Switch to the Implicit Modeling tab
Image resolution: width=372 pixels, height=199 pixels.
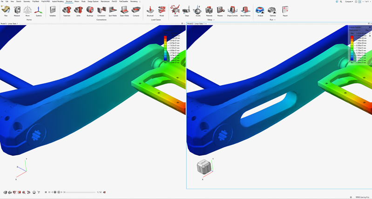58,1
